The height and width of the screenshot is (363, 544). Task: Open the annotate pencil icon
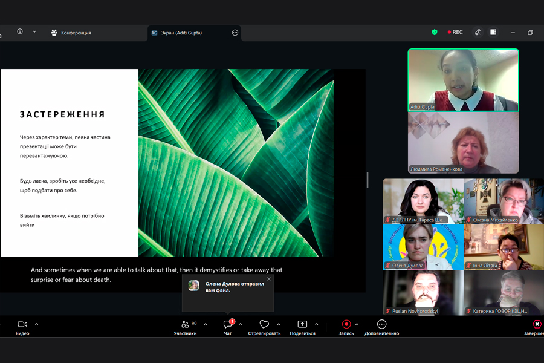478,32
